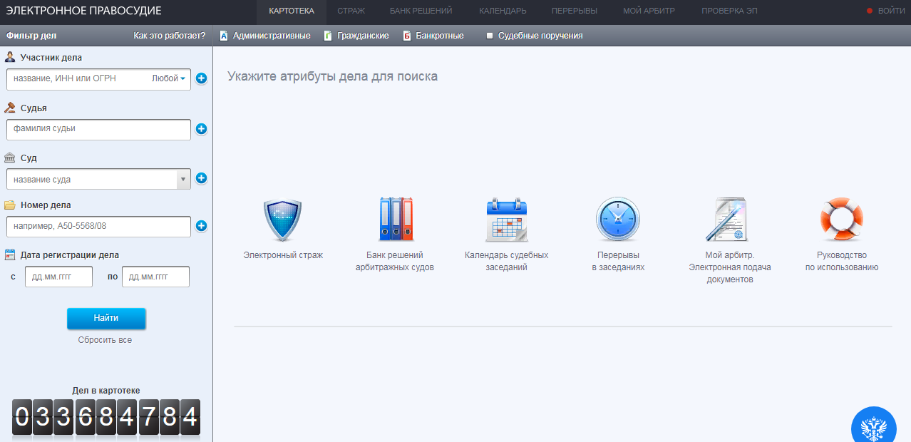Add another participant with the plus icon

coord(201,78)
